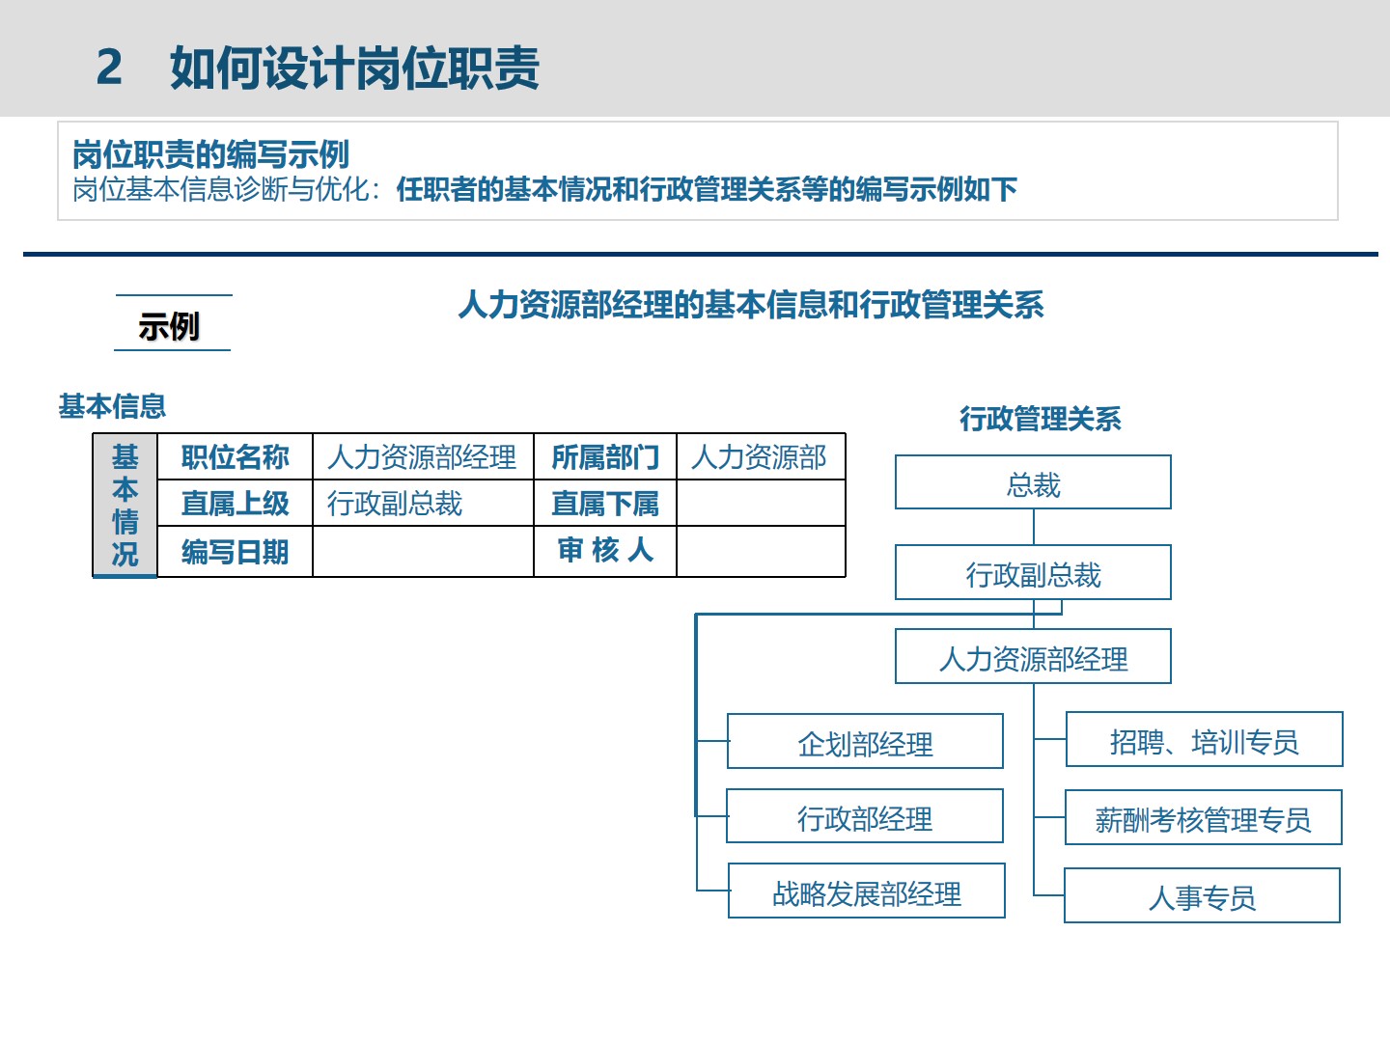Click the empty cell beside 编写日期
The width and height of the screenshot is (1390, 1042).
click(x=423, y=552)
